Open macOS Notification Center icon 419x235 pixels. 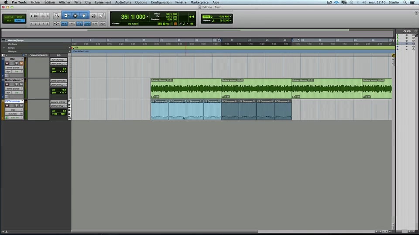pyautogui.click(x=412, y=2)
